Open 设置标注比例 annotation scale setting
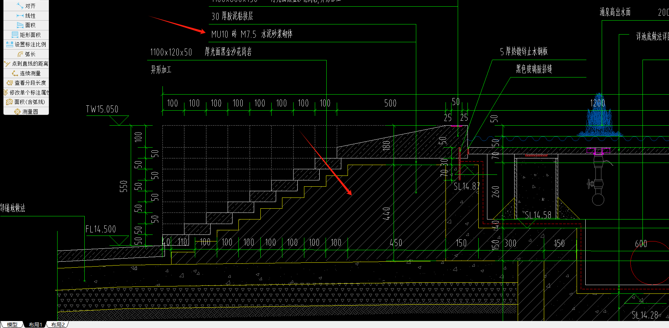 coord(26,44)
